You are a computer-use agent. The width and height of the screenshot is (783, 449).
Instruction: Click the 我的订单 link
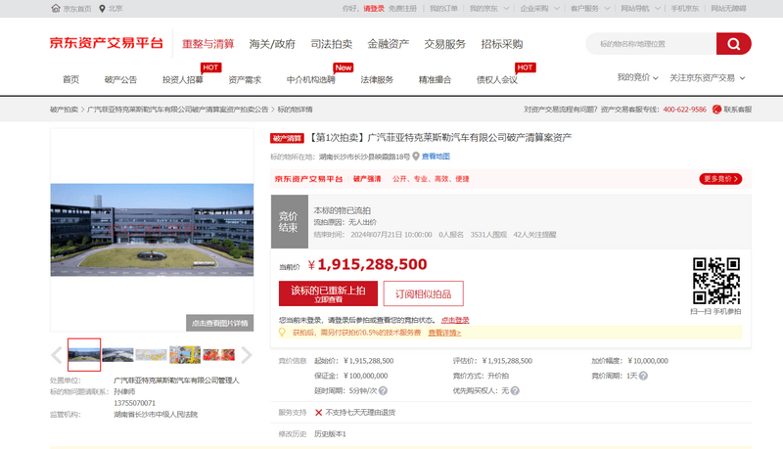[444, 9]
